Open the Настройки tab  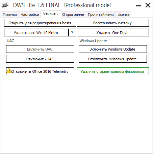(30, 14)
